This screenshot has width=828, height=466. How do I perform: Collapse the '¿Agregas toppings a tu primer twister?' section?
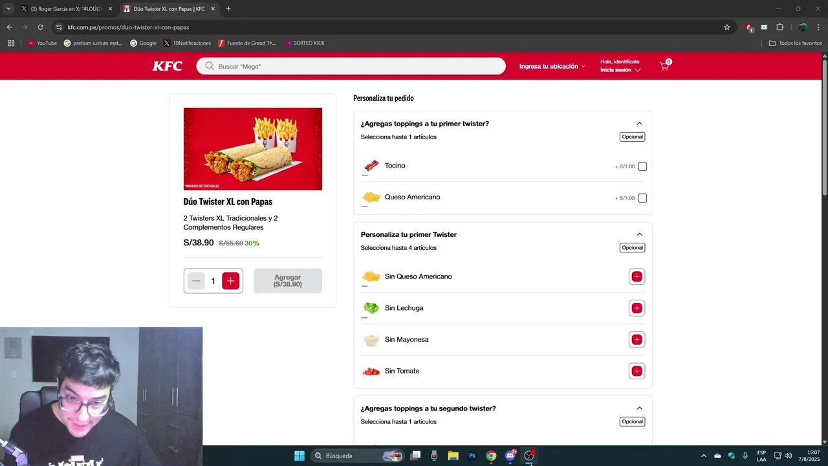[639, 124]
